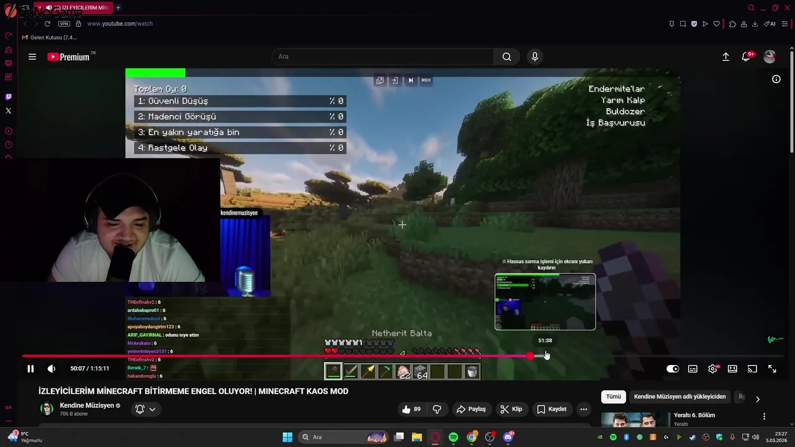Open Opera downloads icon in toolbar
This screenshot has width=795, height=447.
coord(755,24)
